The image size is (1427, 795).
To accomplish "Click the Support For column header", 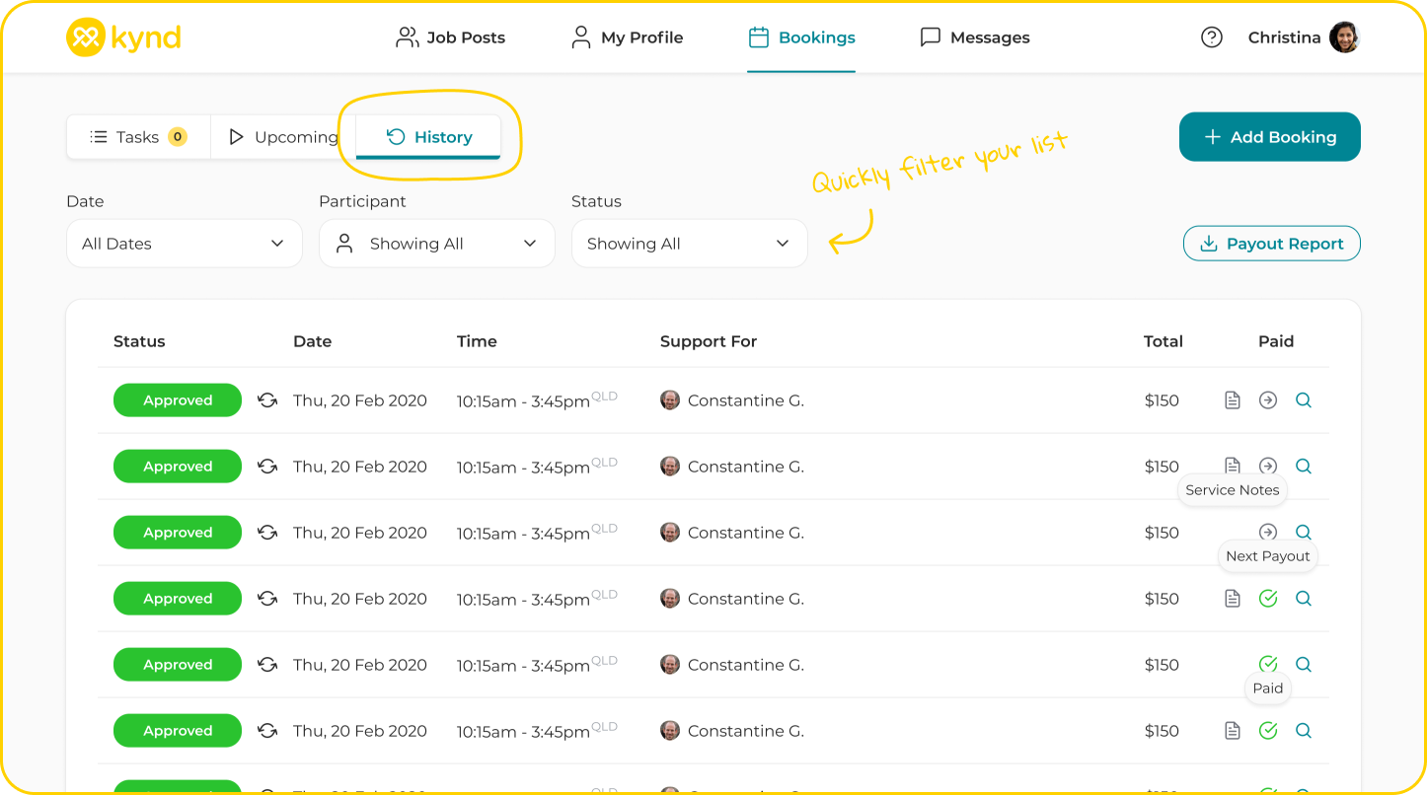I will 709,341.
